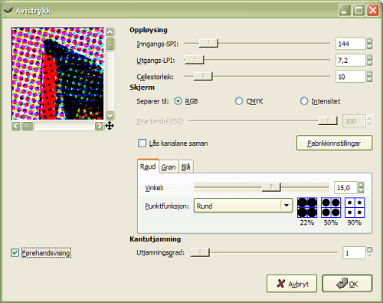Viewport: 383px width, 303px height.
Task: Click the 22% dot pattern preview
Action: (307, 207)
